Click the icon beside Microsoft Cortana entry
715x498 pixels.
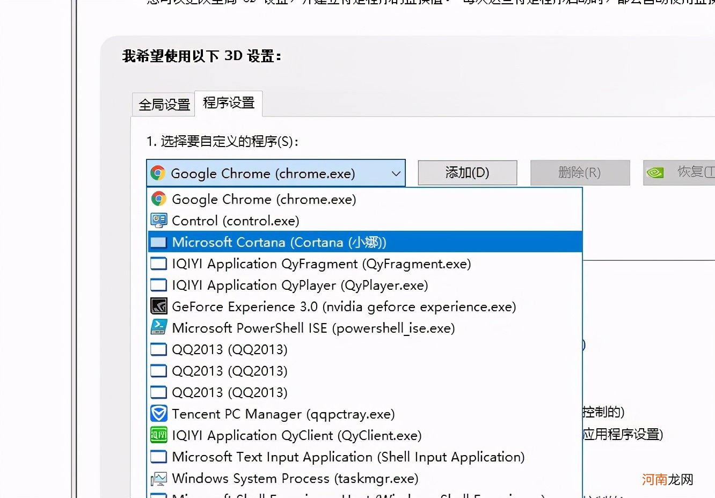click(158, 242)
